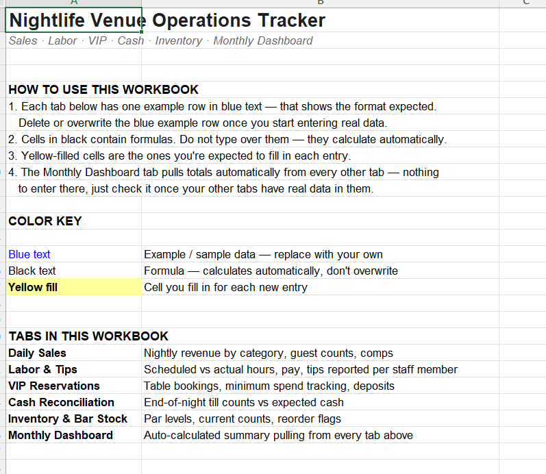Click the subtitle 'Sales · Labor · VIP · Cash' cell

(x=73, y=40)
